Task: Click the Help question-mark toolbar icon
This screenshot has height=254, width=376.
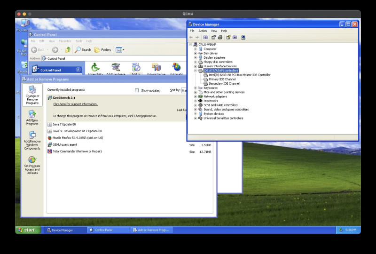Action: [x=228, y=38]
